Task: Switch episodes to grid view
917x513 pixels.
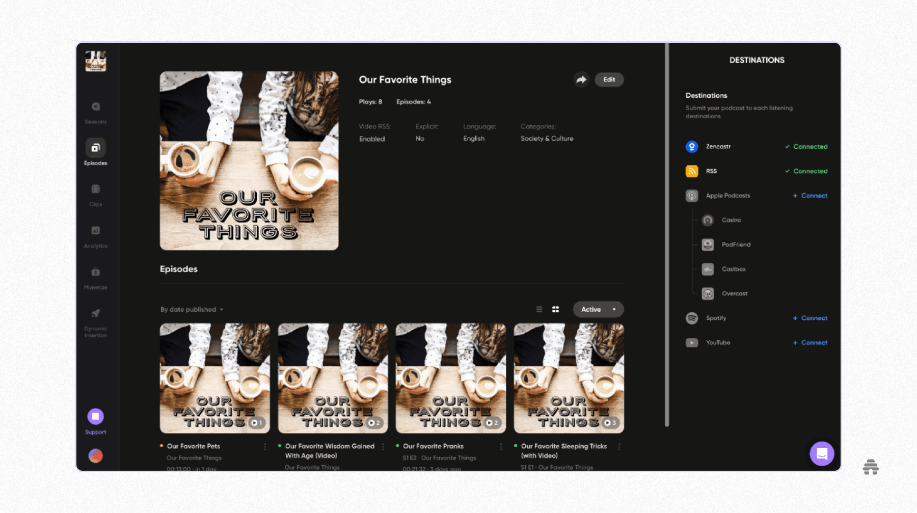Action: pos(555,309)
